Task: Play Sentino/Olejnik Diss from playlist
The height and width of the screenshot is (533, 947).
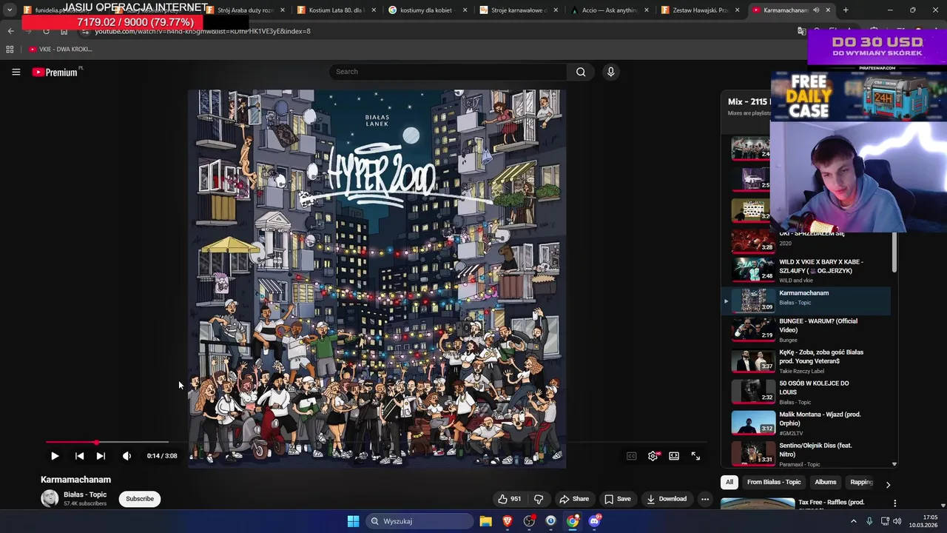Action: tap(806, 455)
